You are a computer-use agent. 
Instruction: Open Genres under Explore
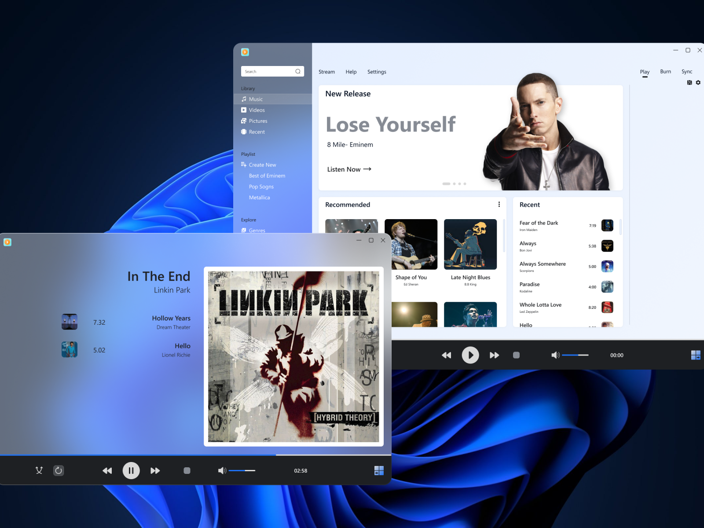[253, 230]
